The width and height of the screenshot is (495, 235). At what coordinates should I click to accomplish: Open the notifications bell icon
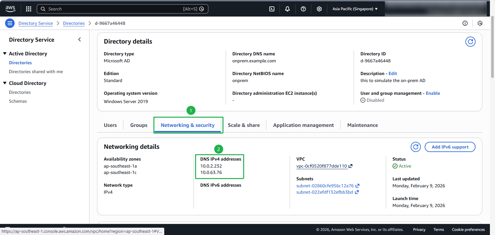tap(287, 9)
